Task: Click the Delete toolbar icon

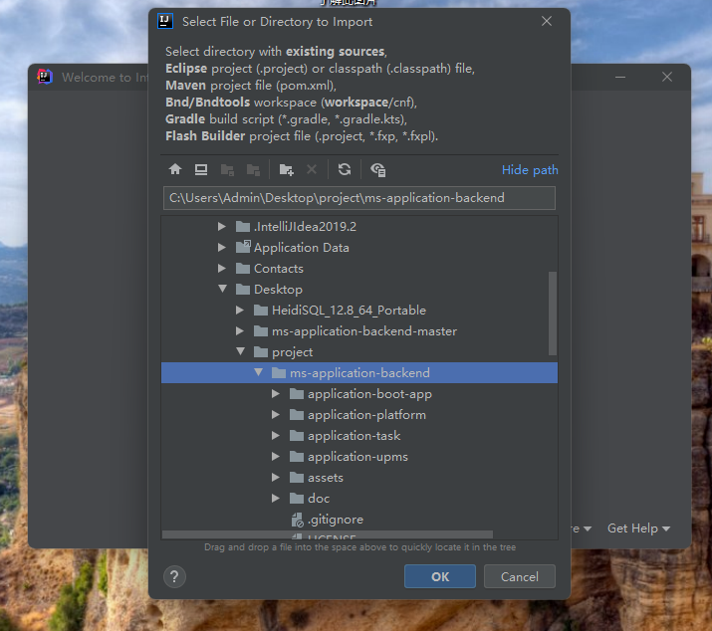Action: 312,170
